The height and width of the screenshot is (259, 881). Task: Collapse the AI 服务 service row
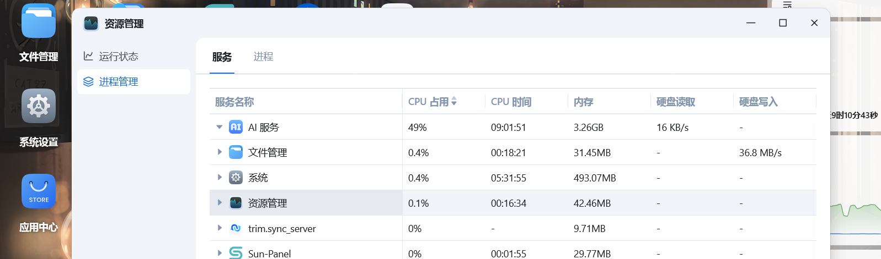point(220,127)
